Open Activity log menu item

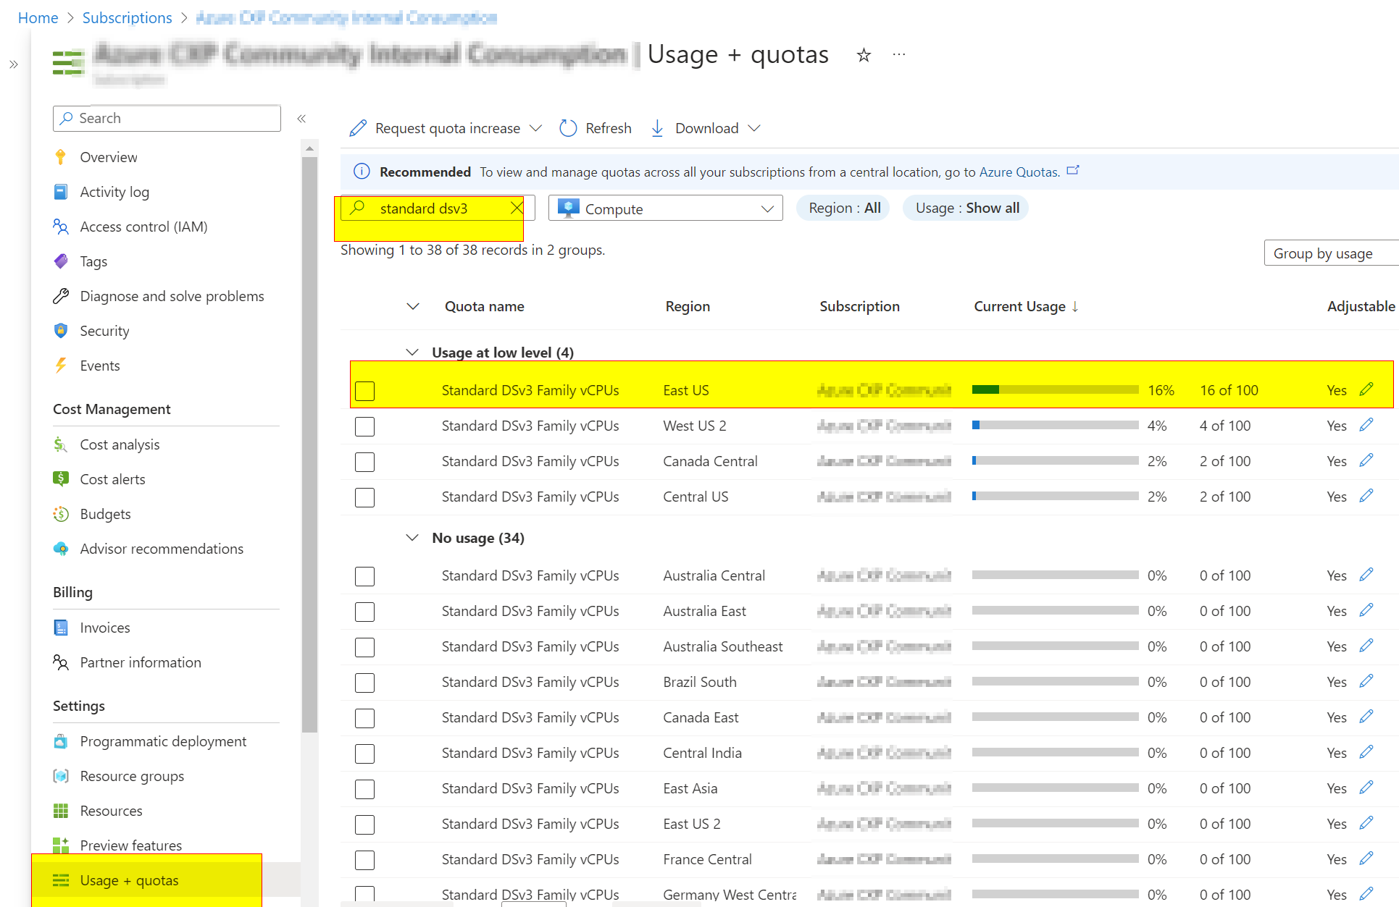(x=114, y=192)
